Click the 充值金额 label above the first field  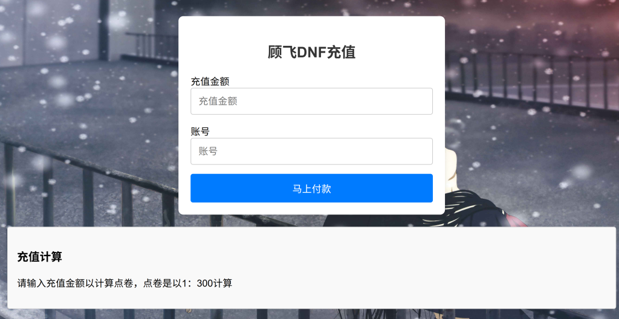click(x=210, y=82)
